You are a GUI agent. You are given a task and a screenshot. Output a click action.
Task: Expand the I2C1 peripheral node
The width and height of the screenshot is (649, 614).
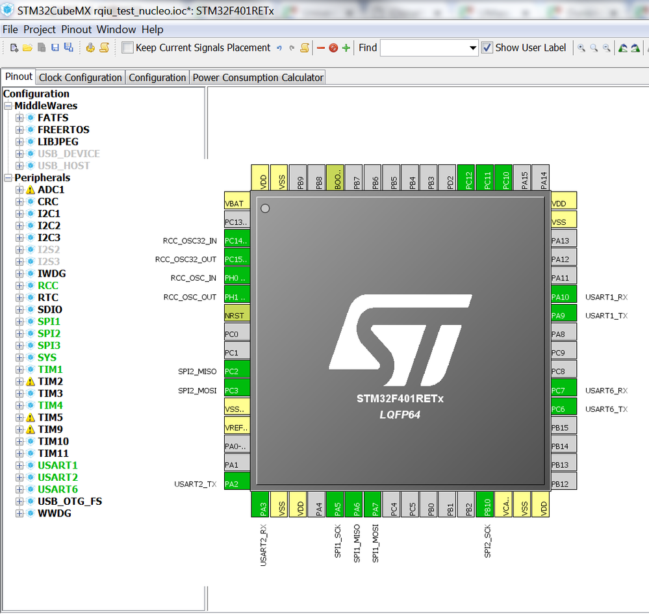click(x=19, y=214)
